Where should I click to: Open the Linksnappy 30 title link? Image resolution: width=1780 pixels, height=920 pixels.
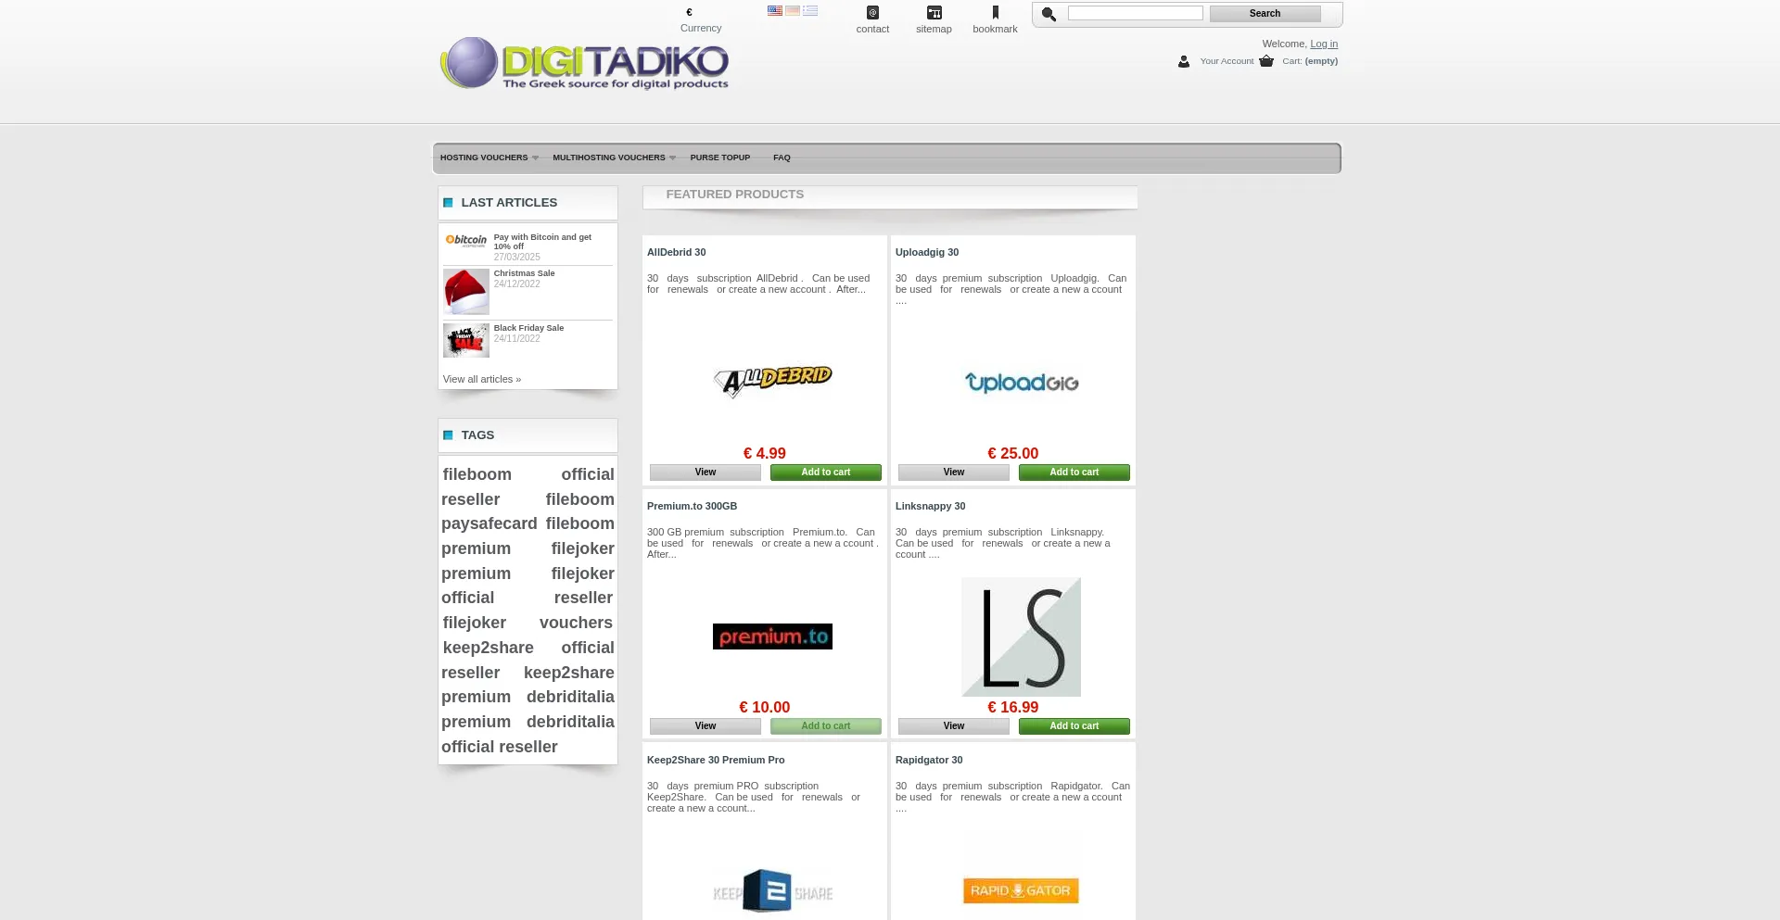click(930, 506)
